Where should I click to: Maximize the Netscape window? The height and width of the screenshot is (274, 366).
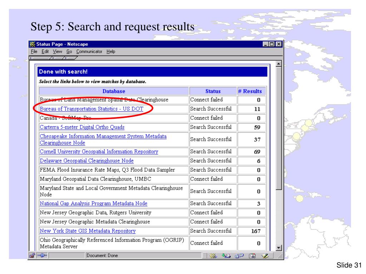[x=272, y=44]
